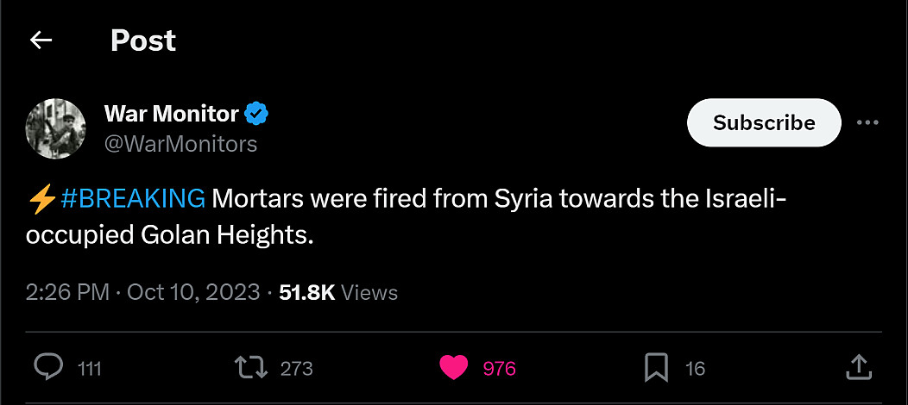Open the @WarMonitors handle link
The height and width of the screenshot is (405, 908).
click(x=180, y=144)
